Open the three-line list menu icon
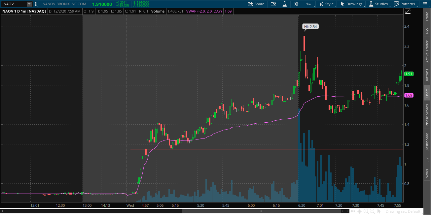Image resolution: width=431 pixels, height=215 pixels. click(425, 4)
